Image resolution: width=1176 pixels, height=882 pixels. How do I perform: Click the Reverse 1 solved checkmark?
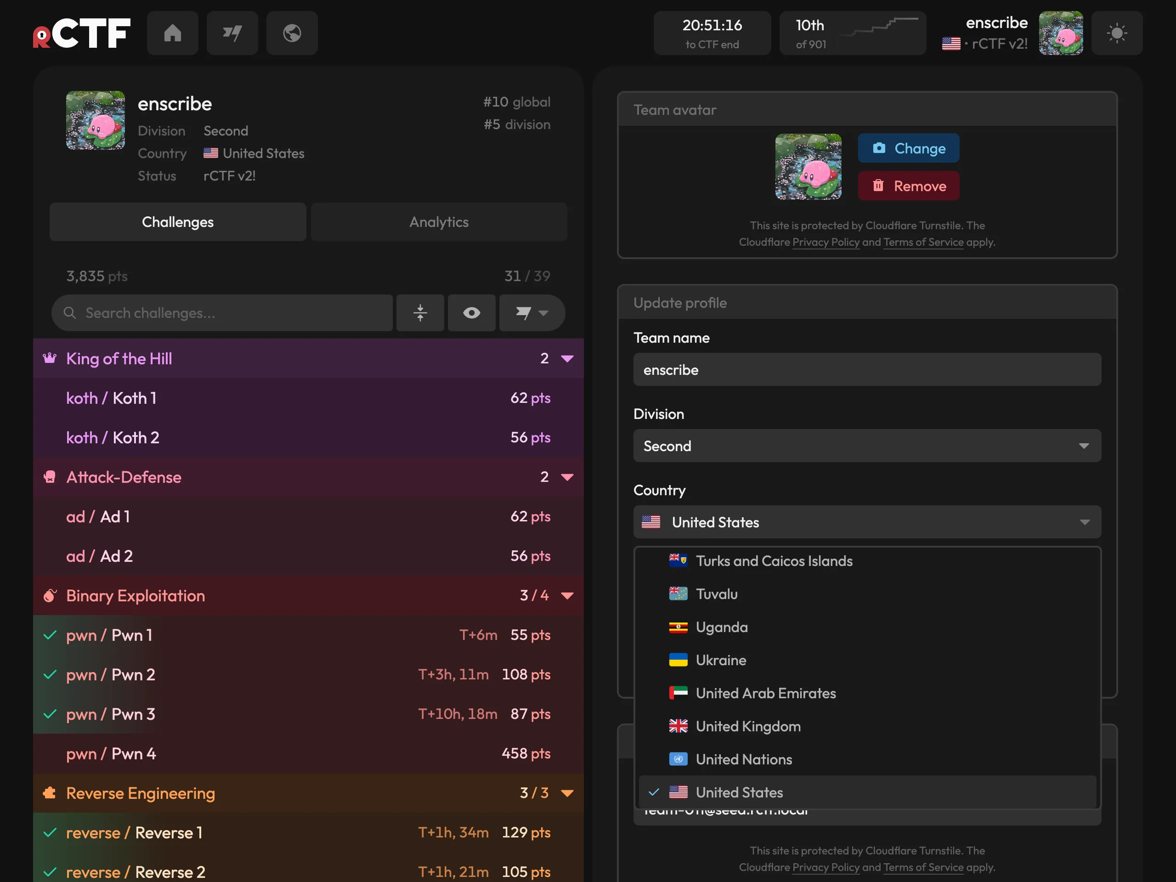[50, 832]
